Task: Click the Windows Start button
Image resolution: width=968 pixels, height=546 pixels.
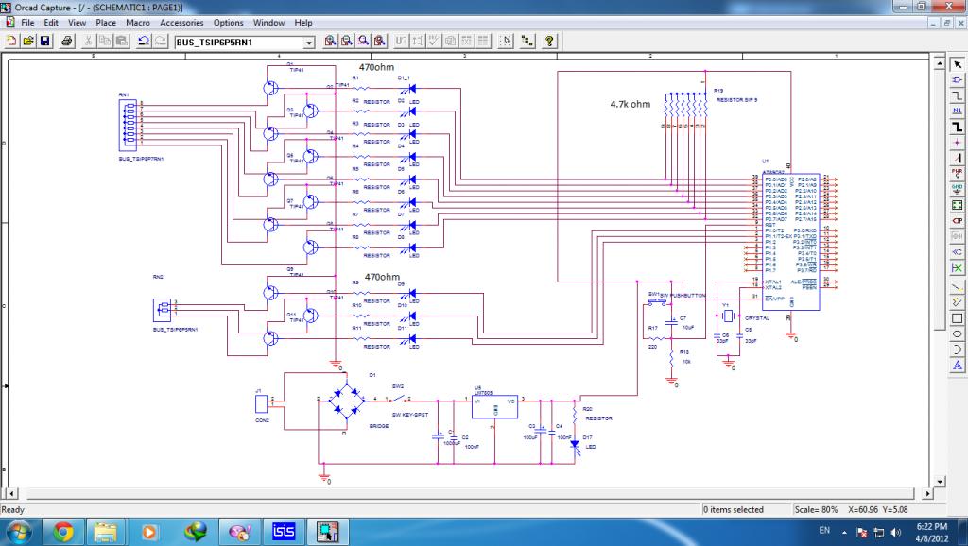Action: click(19, 532)
